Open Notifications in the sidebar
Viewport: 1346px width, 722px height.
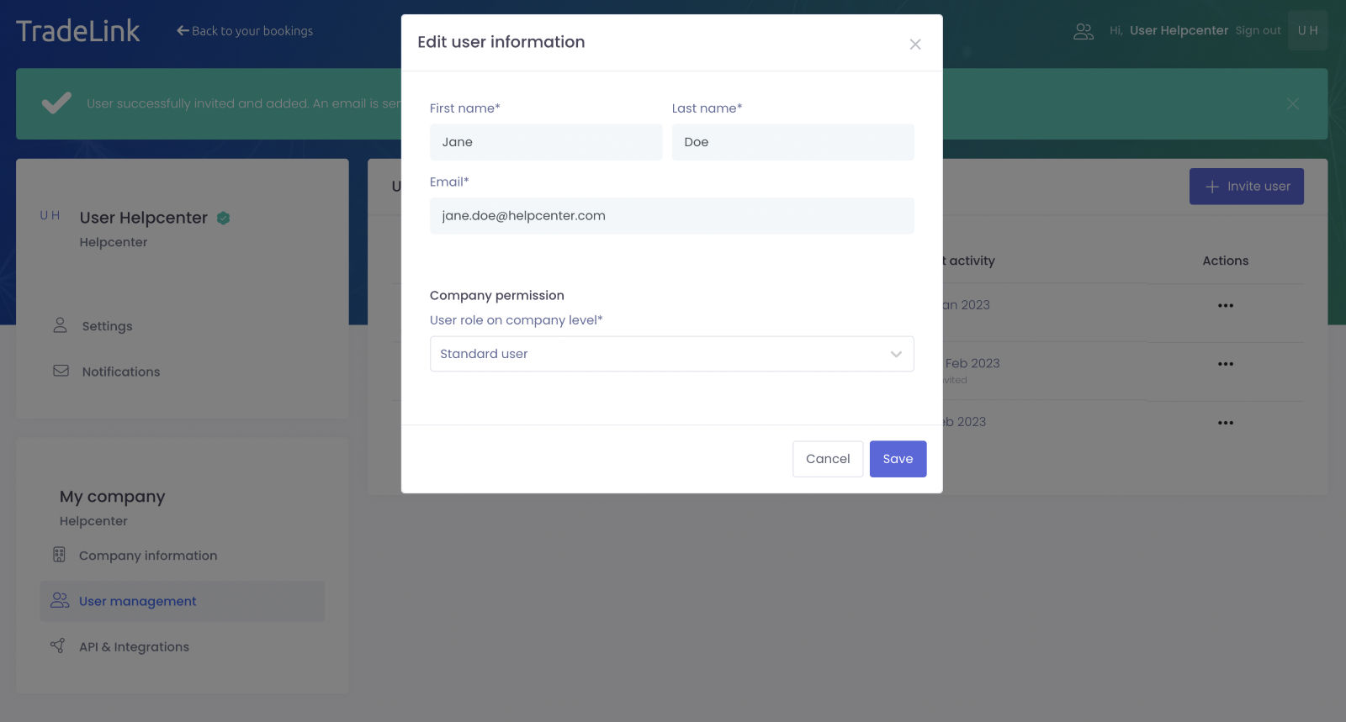click(x=120, y=372)
